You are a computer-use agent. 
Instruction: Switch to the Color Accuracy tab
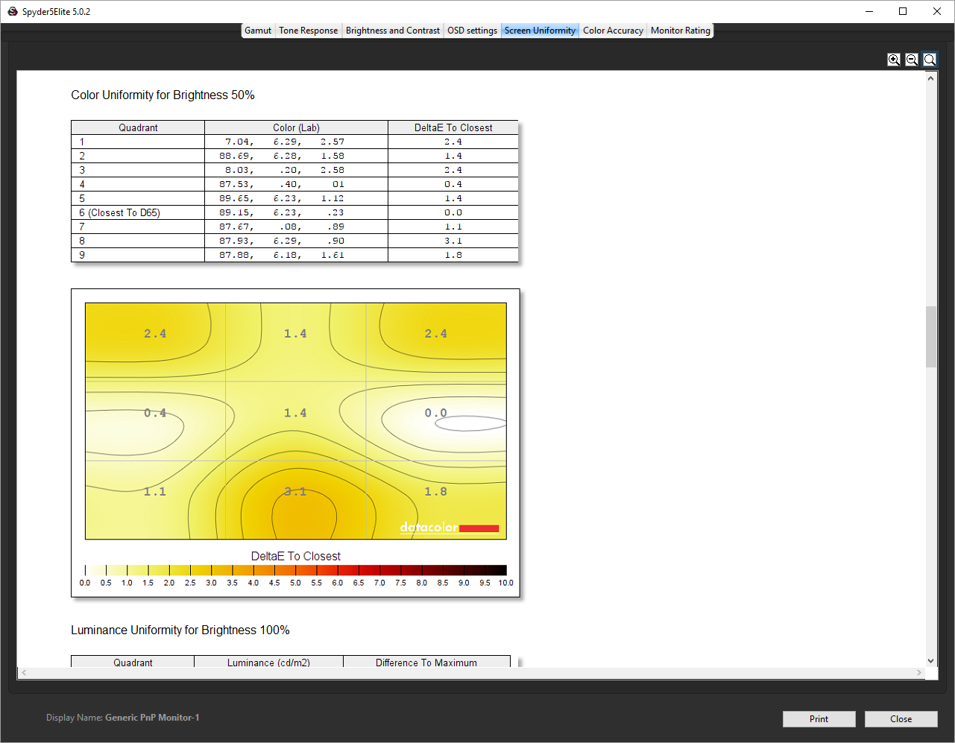point(613,31)
